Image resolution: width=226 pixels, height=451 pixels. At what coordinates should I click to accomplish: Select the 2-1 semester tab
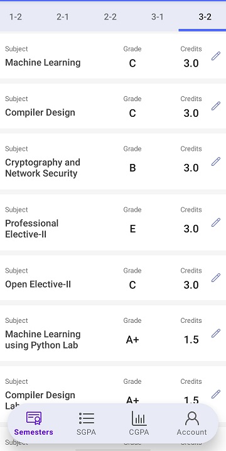(x=63, y=17)
